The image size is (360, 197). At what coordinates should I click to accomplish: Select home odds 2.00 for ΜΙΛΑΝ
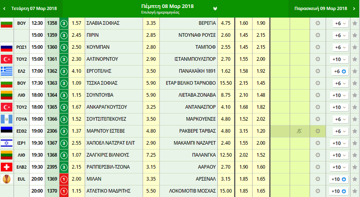pos(77,179)
